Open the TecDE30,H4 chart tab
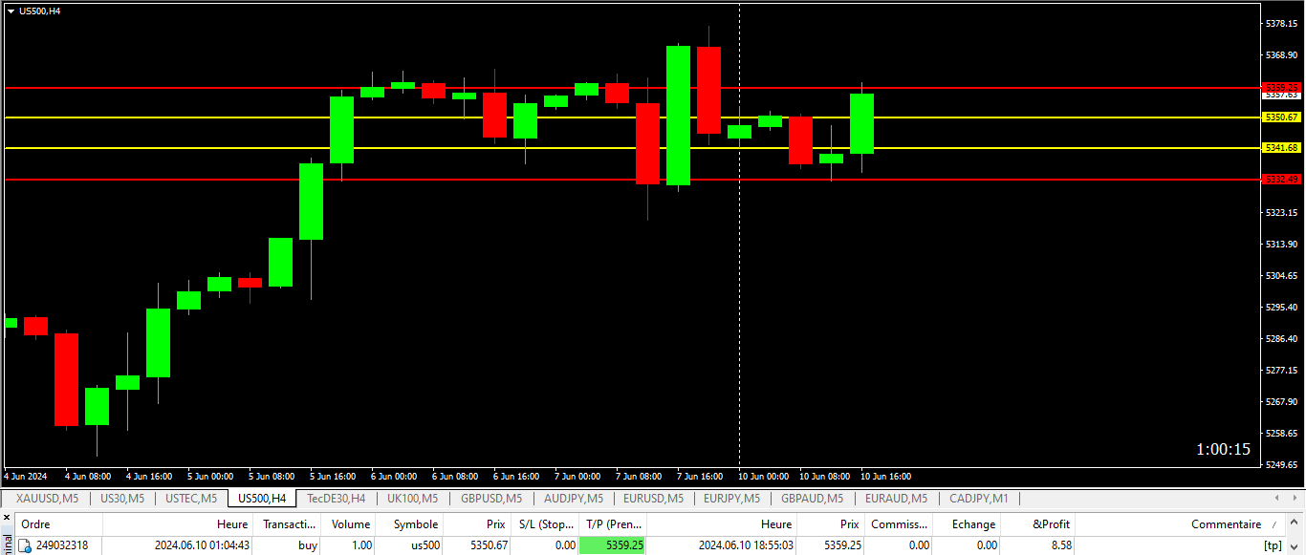The width and height of the screenshot is (1306, 555). 336,499
